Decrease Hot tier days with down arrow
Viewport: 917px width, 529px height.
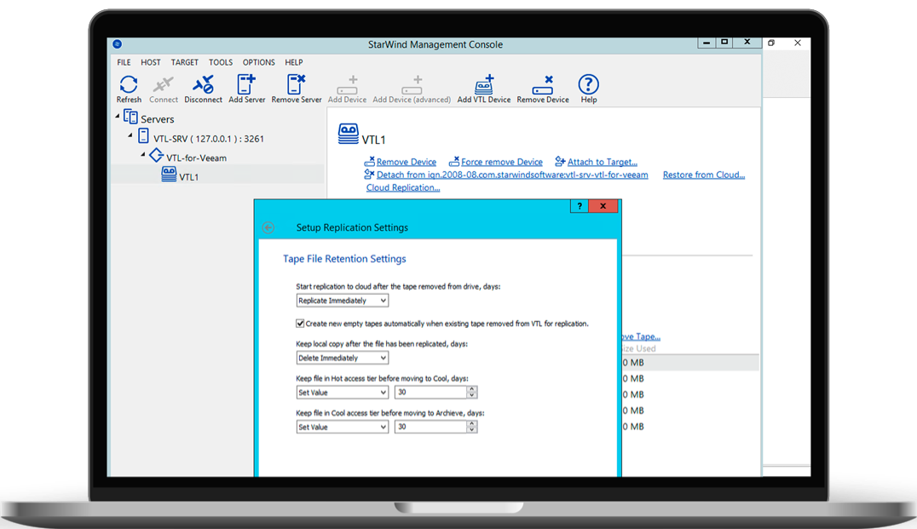click(472, 396)
